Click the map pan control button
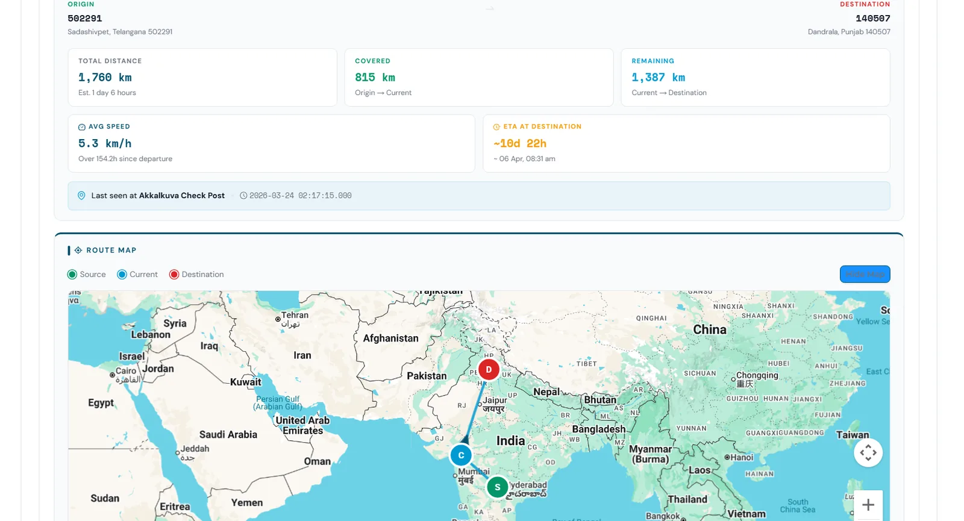The image size is (964, 521). pyautogui.click(x=868, y=452)
